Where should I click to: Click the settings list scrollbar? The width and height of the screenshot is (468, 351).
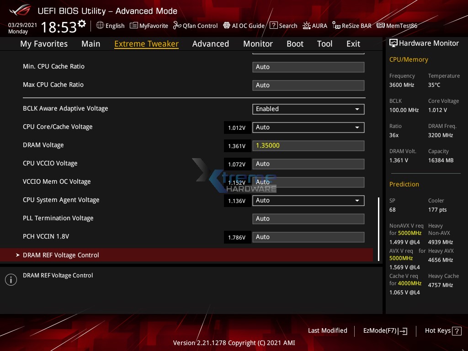(378, 229)
